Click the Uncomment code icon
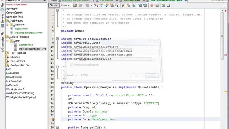Viewport: 229px width, 129px height. click(x=169, y=5)
